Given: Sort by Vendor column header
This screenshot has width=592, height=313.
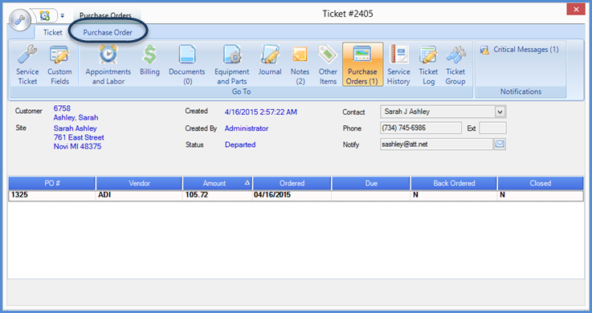Looking at the screenshot, I should click(139, 183).
